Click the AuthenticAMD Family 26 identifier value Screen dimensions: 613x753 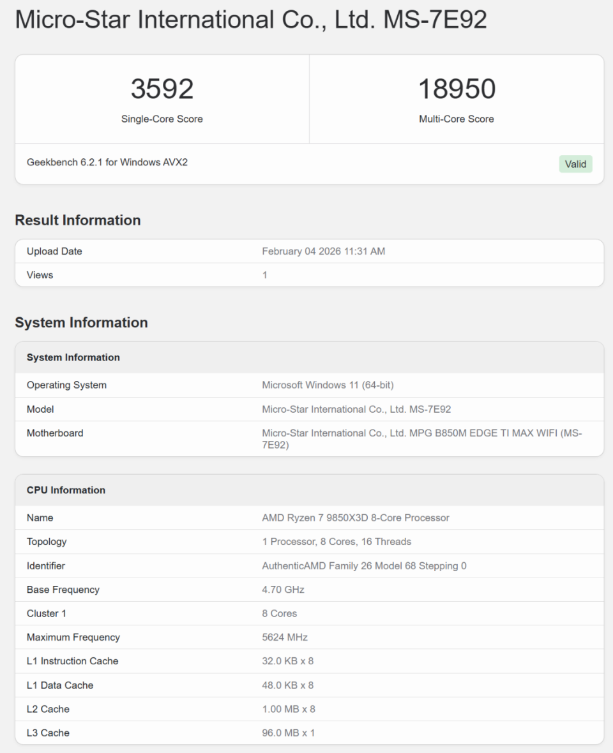coord(364,565)
